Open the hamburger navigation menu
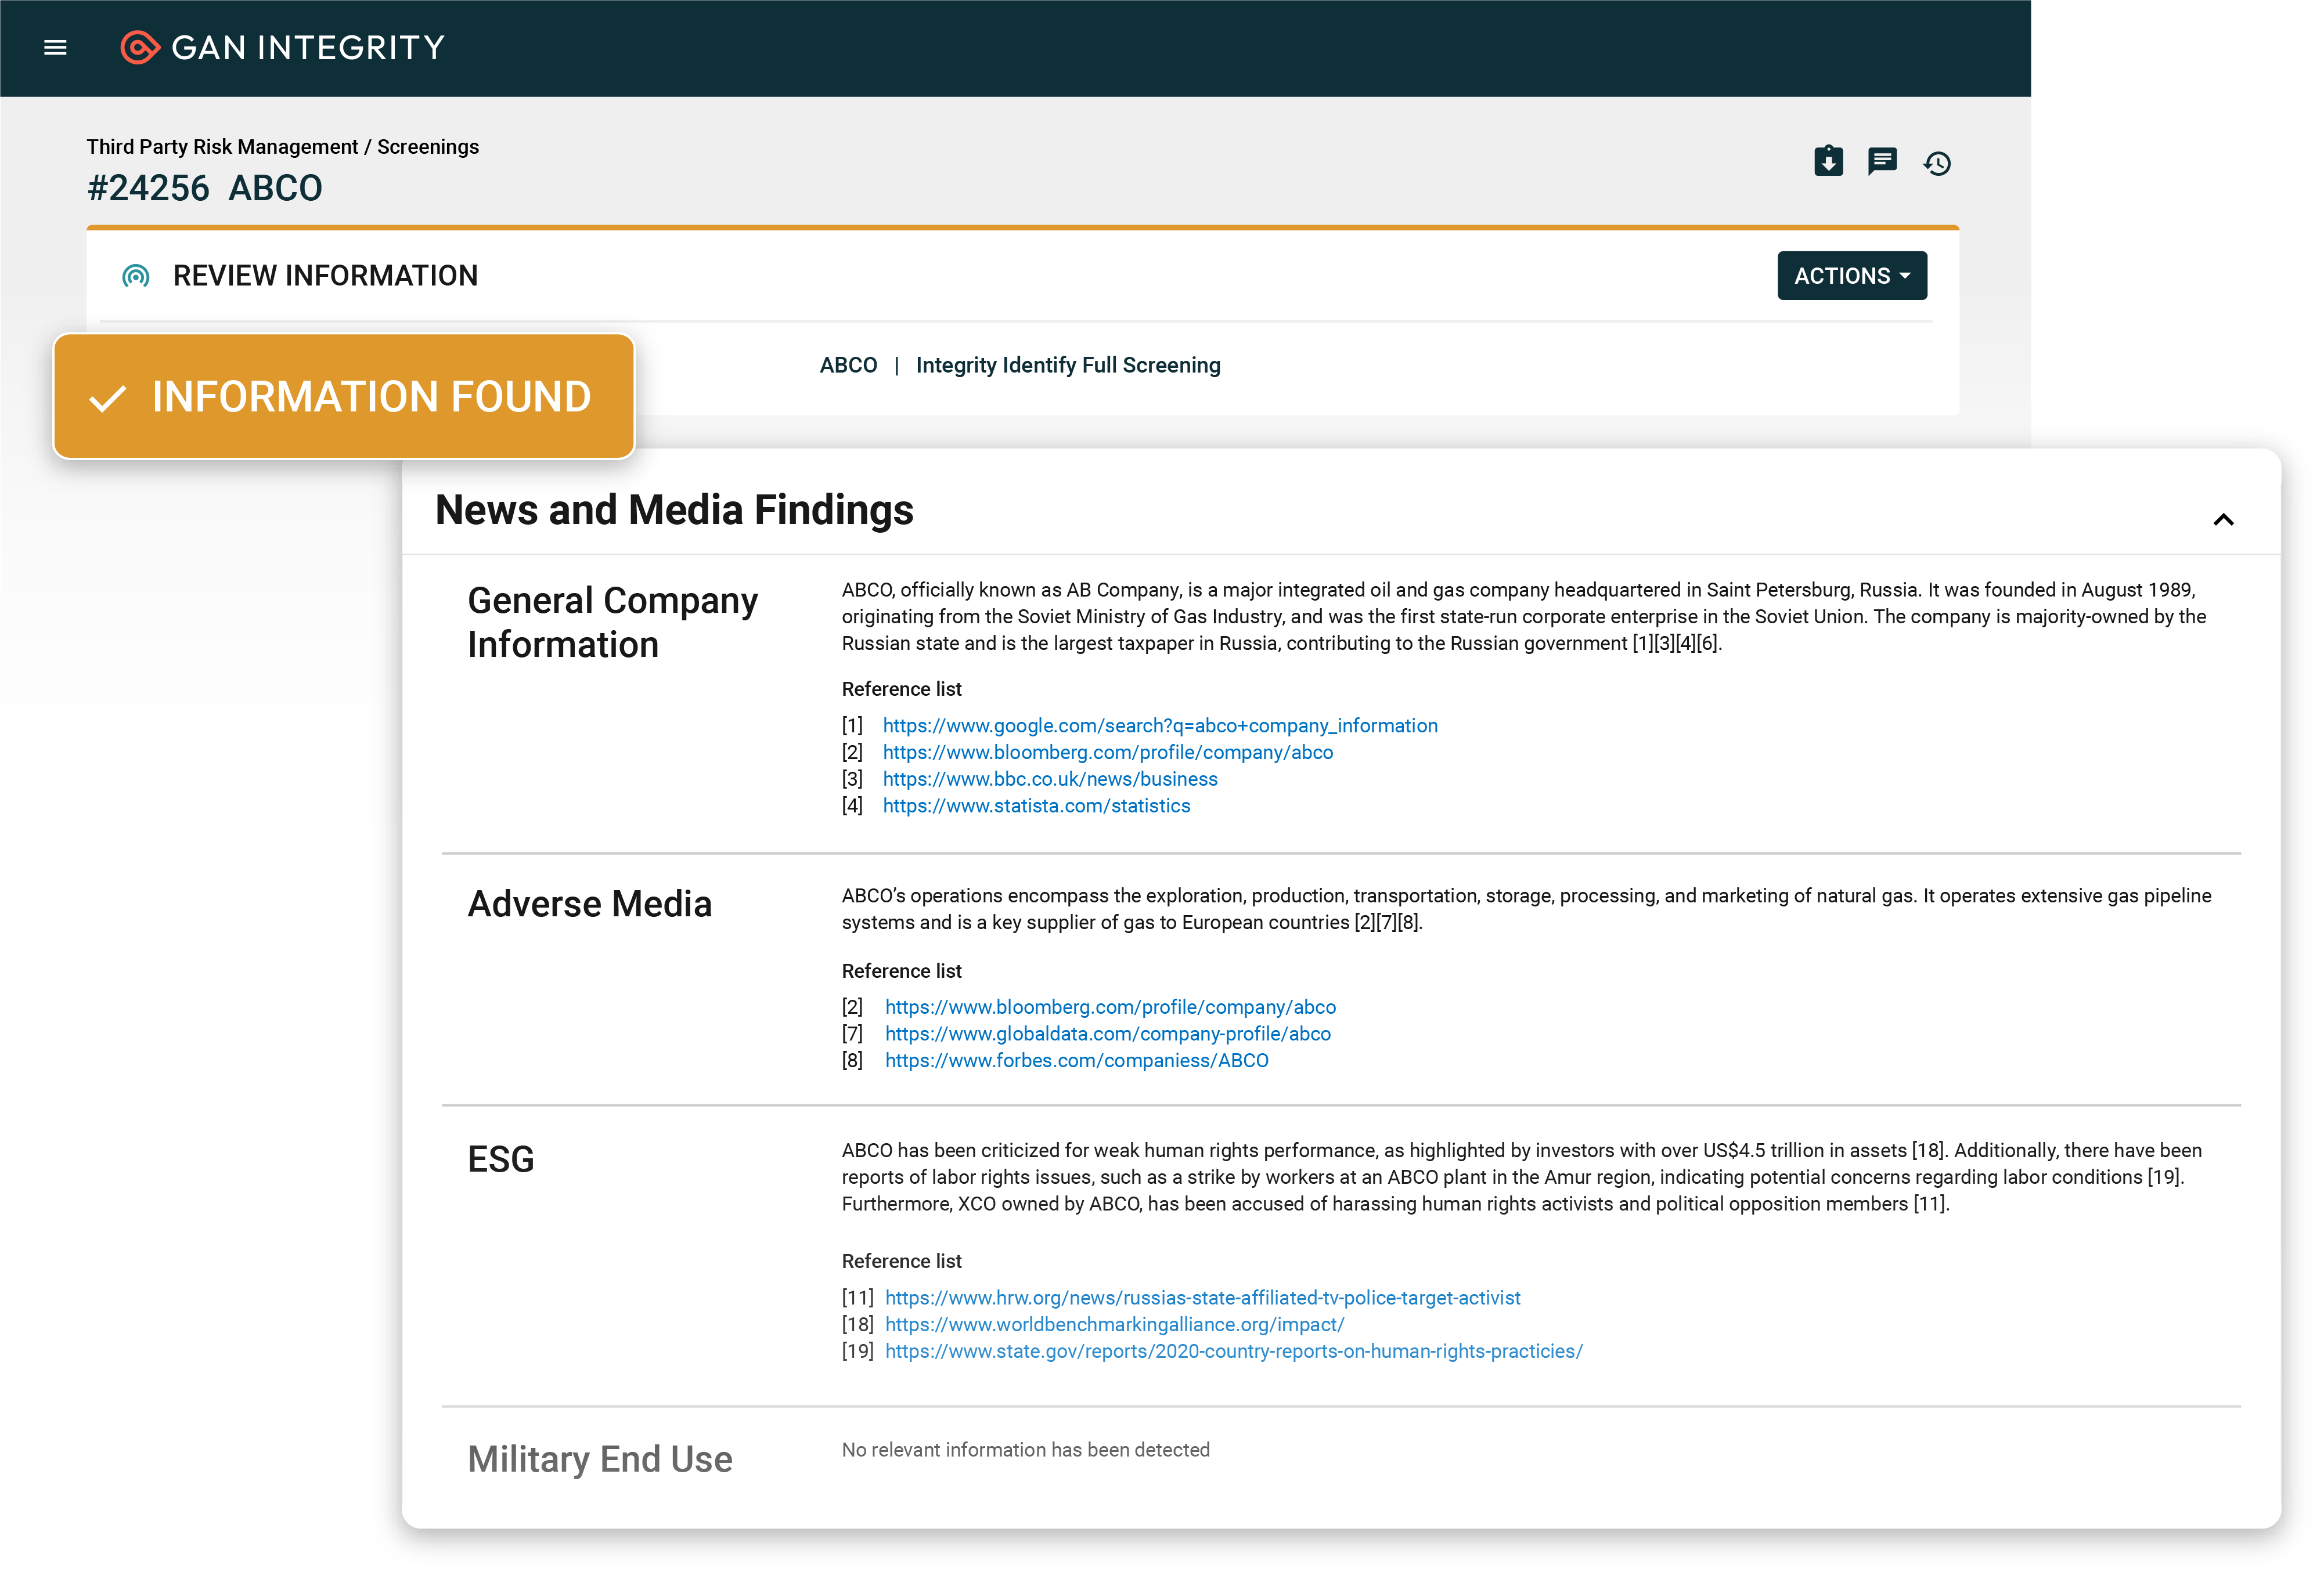2324x1579 pixels. [55, 47]
